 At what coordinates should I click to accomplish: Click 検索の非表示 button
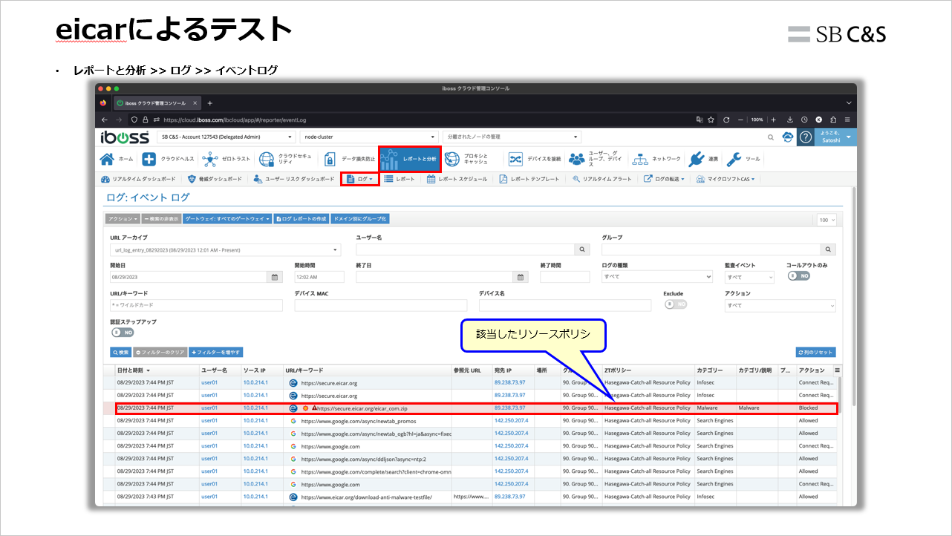point(161,219)
